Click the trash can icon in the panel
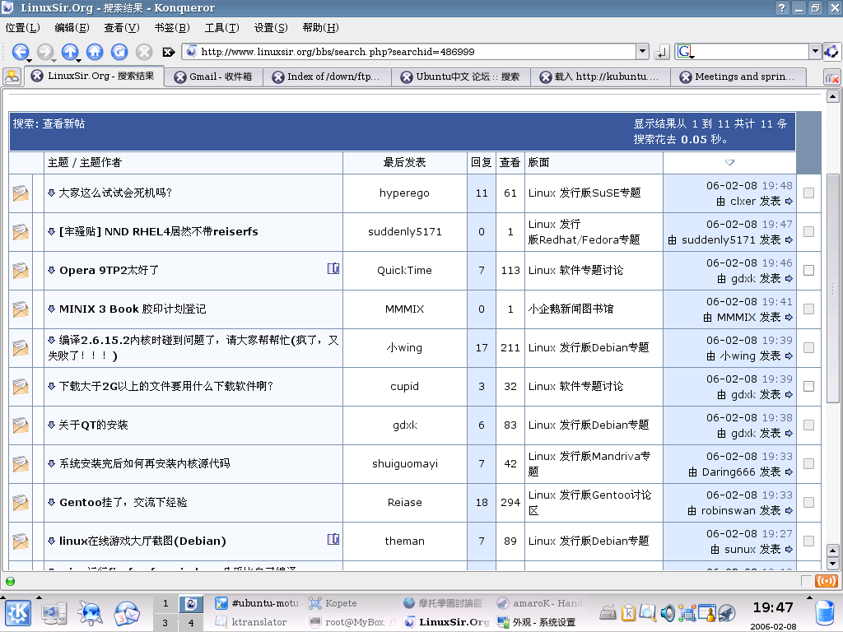The image size is (843, 632). click(824, 613)
